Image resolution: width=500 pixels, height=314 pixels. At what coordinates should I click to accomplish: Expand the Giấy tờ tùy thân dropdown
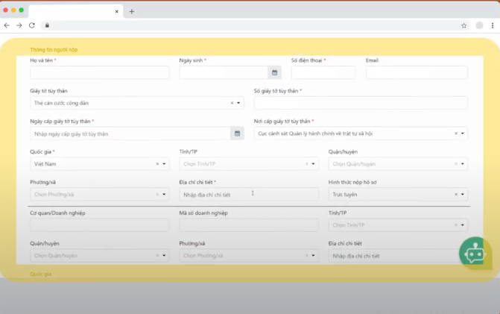click(238, 103)
